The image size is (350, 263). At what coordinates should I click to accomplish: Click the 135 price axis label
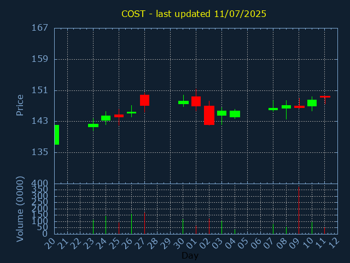click(40, 152)
